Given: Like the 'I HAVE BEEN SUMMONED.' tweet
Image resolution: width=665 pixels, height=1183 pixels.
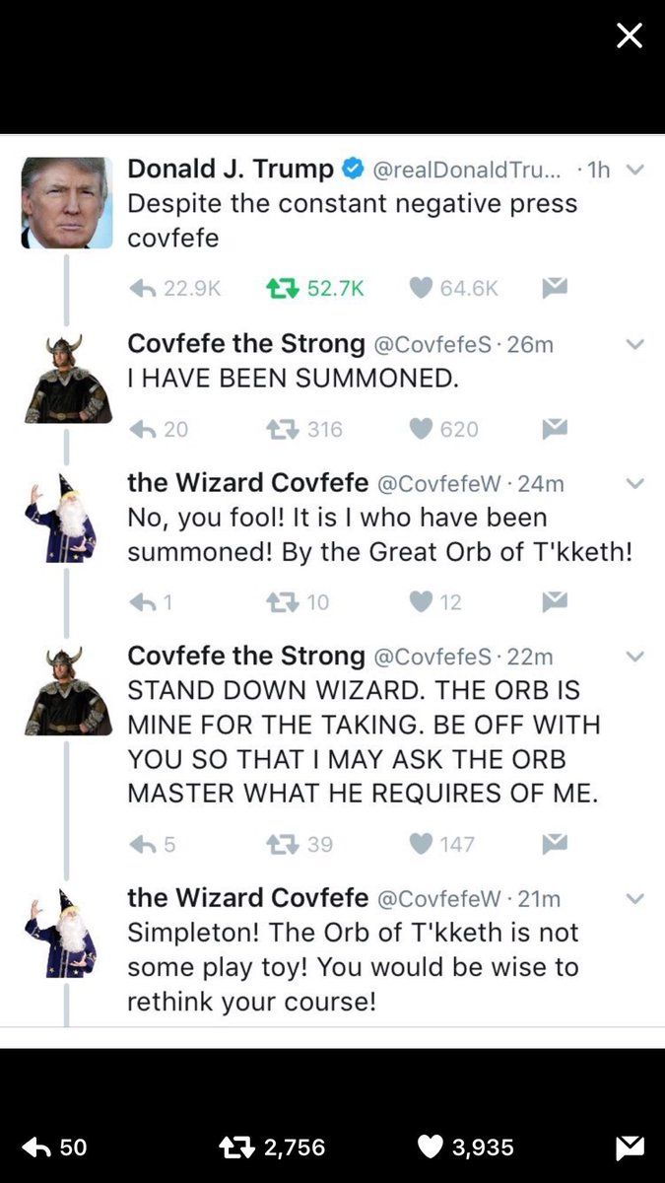Looking at the screenshot, I should pos(422,429).
